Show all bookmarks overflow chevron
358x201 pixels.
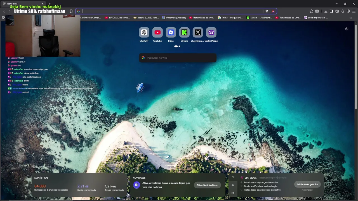(351, 18)
